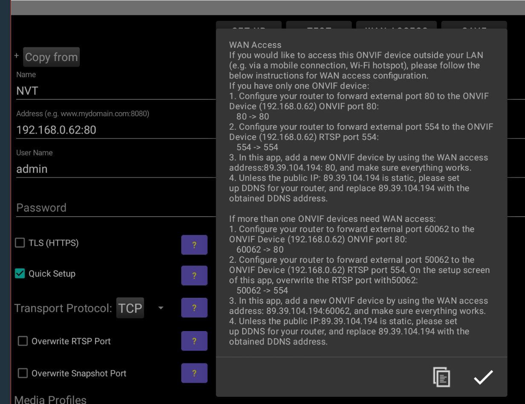This screenshot has width=525, height=404.
Task: Tick the Overwrite RTSP Port checkbox
Action: (x=23, y=341)
